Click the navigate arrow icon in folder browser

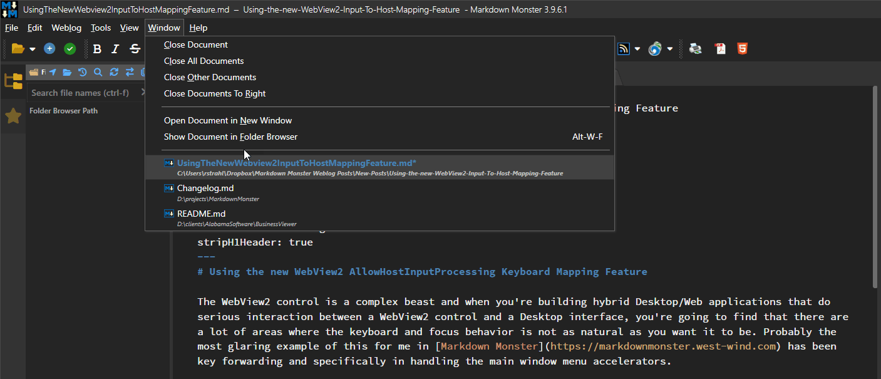(53, 72)
